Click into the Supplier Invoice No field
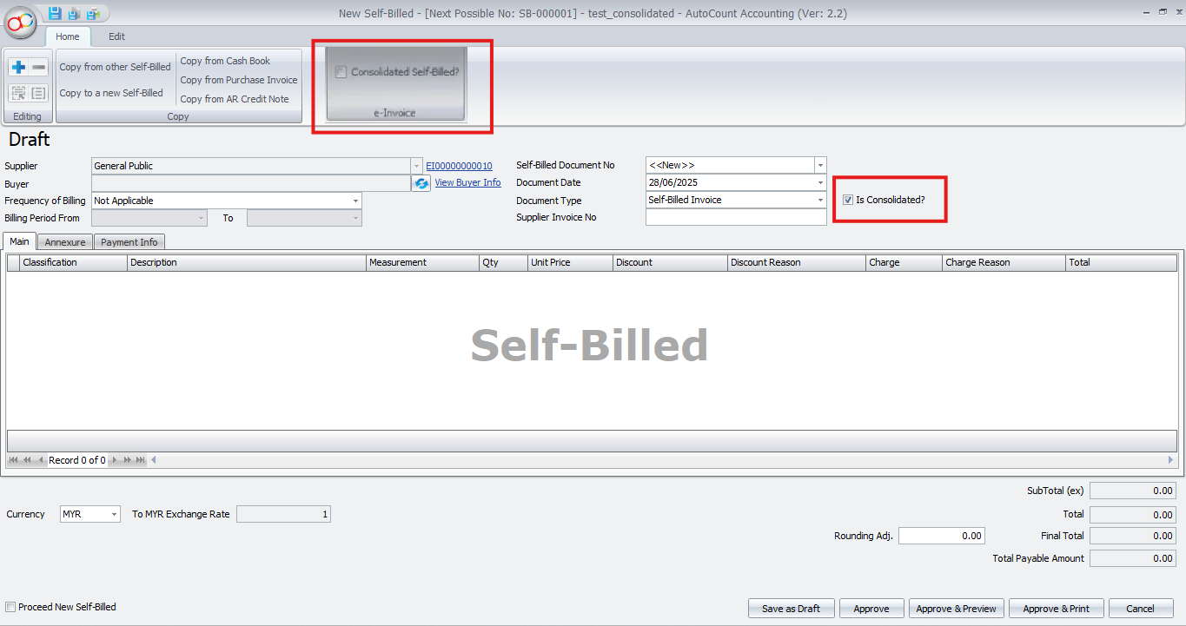The image size is (1186, 626). pos(735,217)
